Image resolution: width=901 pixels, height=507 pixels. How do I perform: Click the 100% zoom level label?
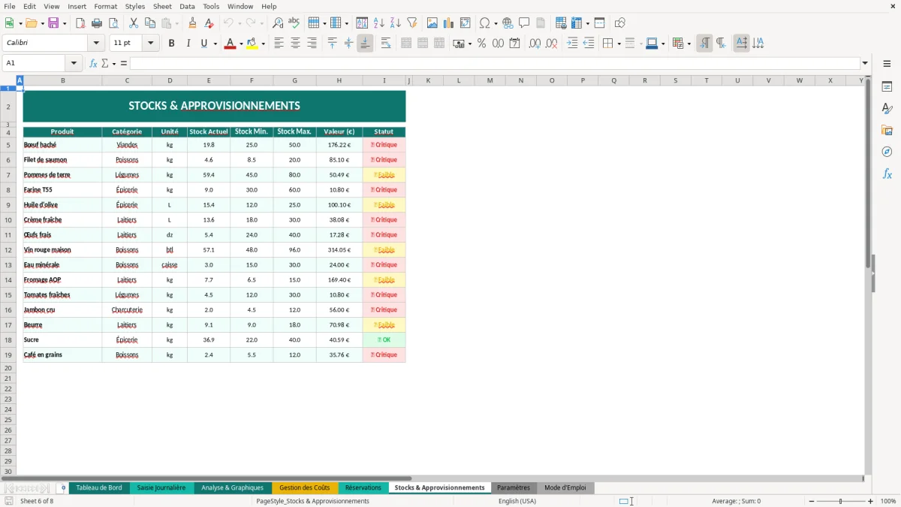point(888,501)
